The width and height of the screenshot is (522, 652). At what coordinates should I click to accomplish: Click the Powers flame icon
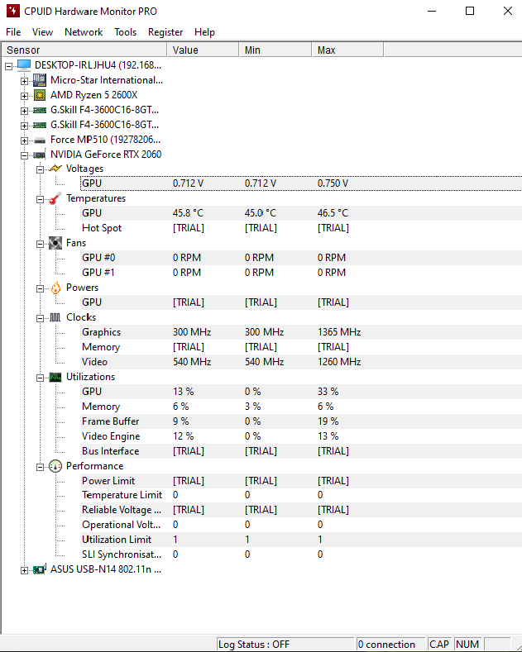[x=55, y=288]
